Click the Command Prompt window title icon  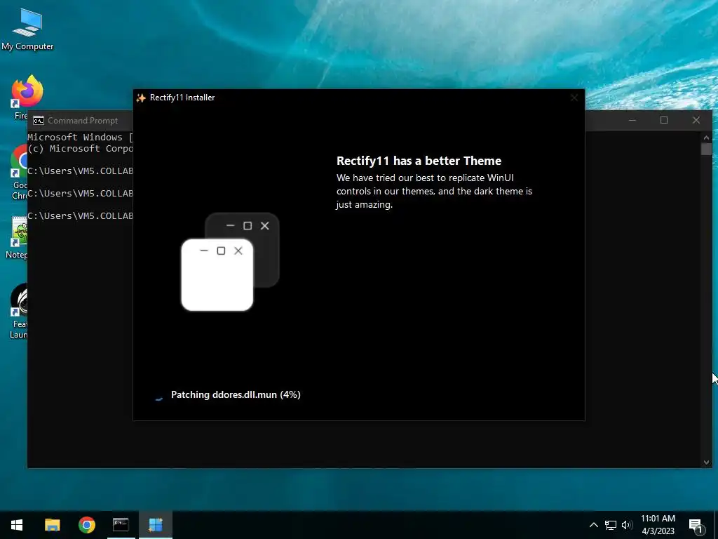pos(39,121)
